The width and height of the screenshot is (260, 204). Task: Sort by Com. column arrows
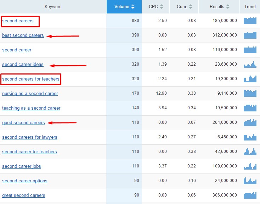(191, 7)
